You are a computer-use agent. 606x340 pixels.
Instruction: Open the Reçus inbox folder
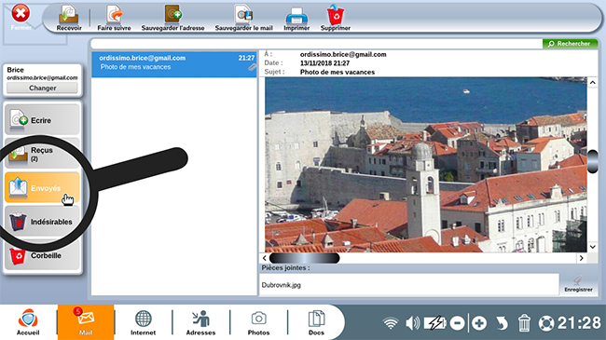click(42, 154)
